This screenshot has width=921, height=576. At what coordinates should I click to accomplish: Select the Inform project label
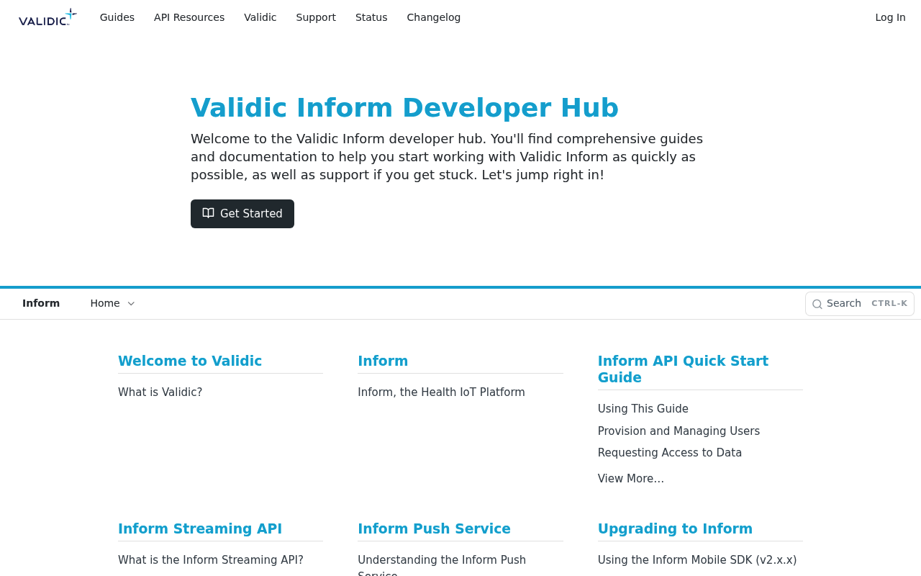(x=41, y=303)
